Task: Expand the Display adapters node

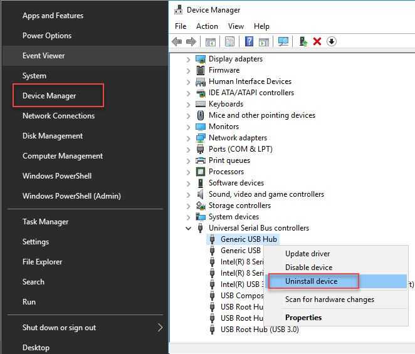Action: coord(188,60)
